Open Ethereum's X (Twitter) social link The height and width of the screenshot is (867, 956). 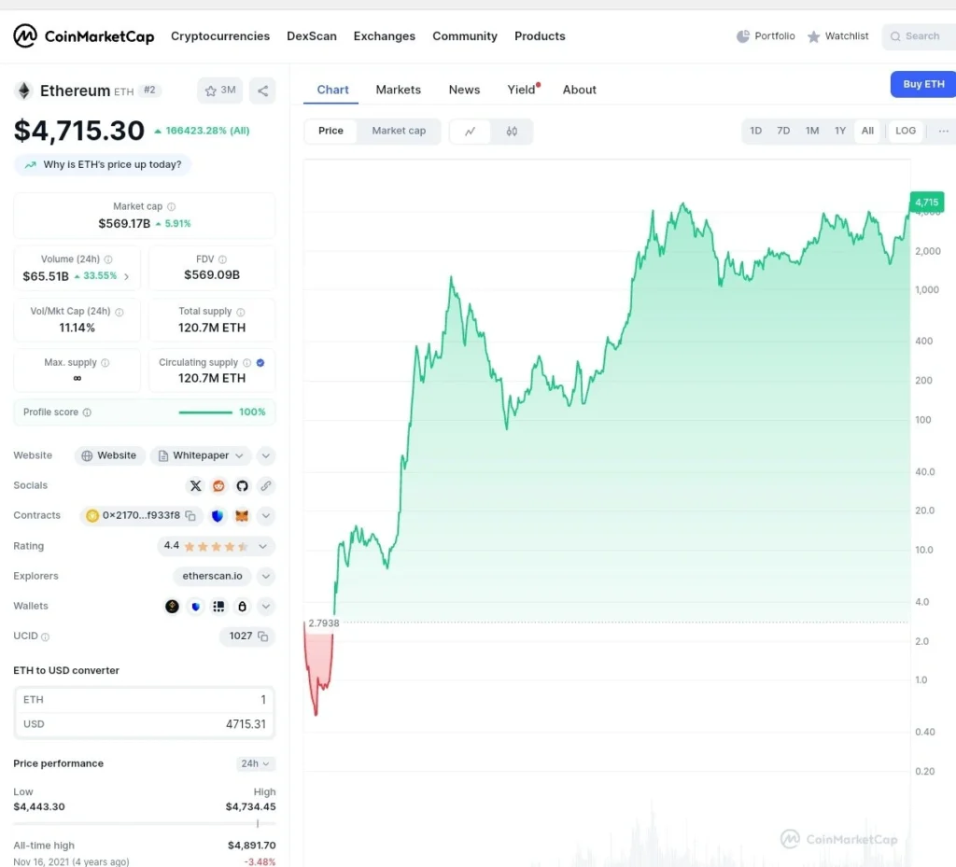tap(195, 485)
